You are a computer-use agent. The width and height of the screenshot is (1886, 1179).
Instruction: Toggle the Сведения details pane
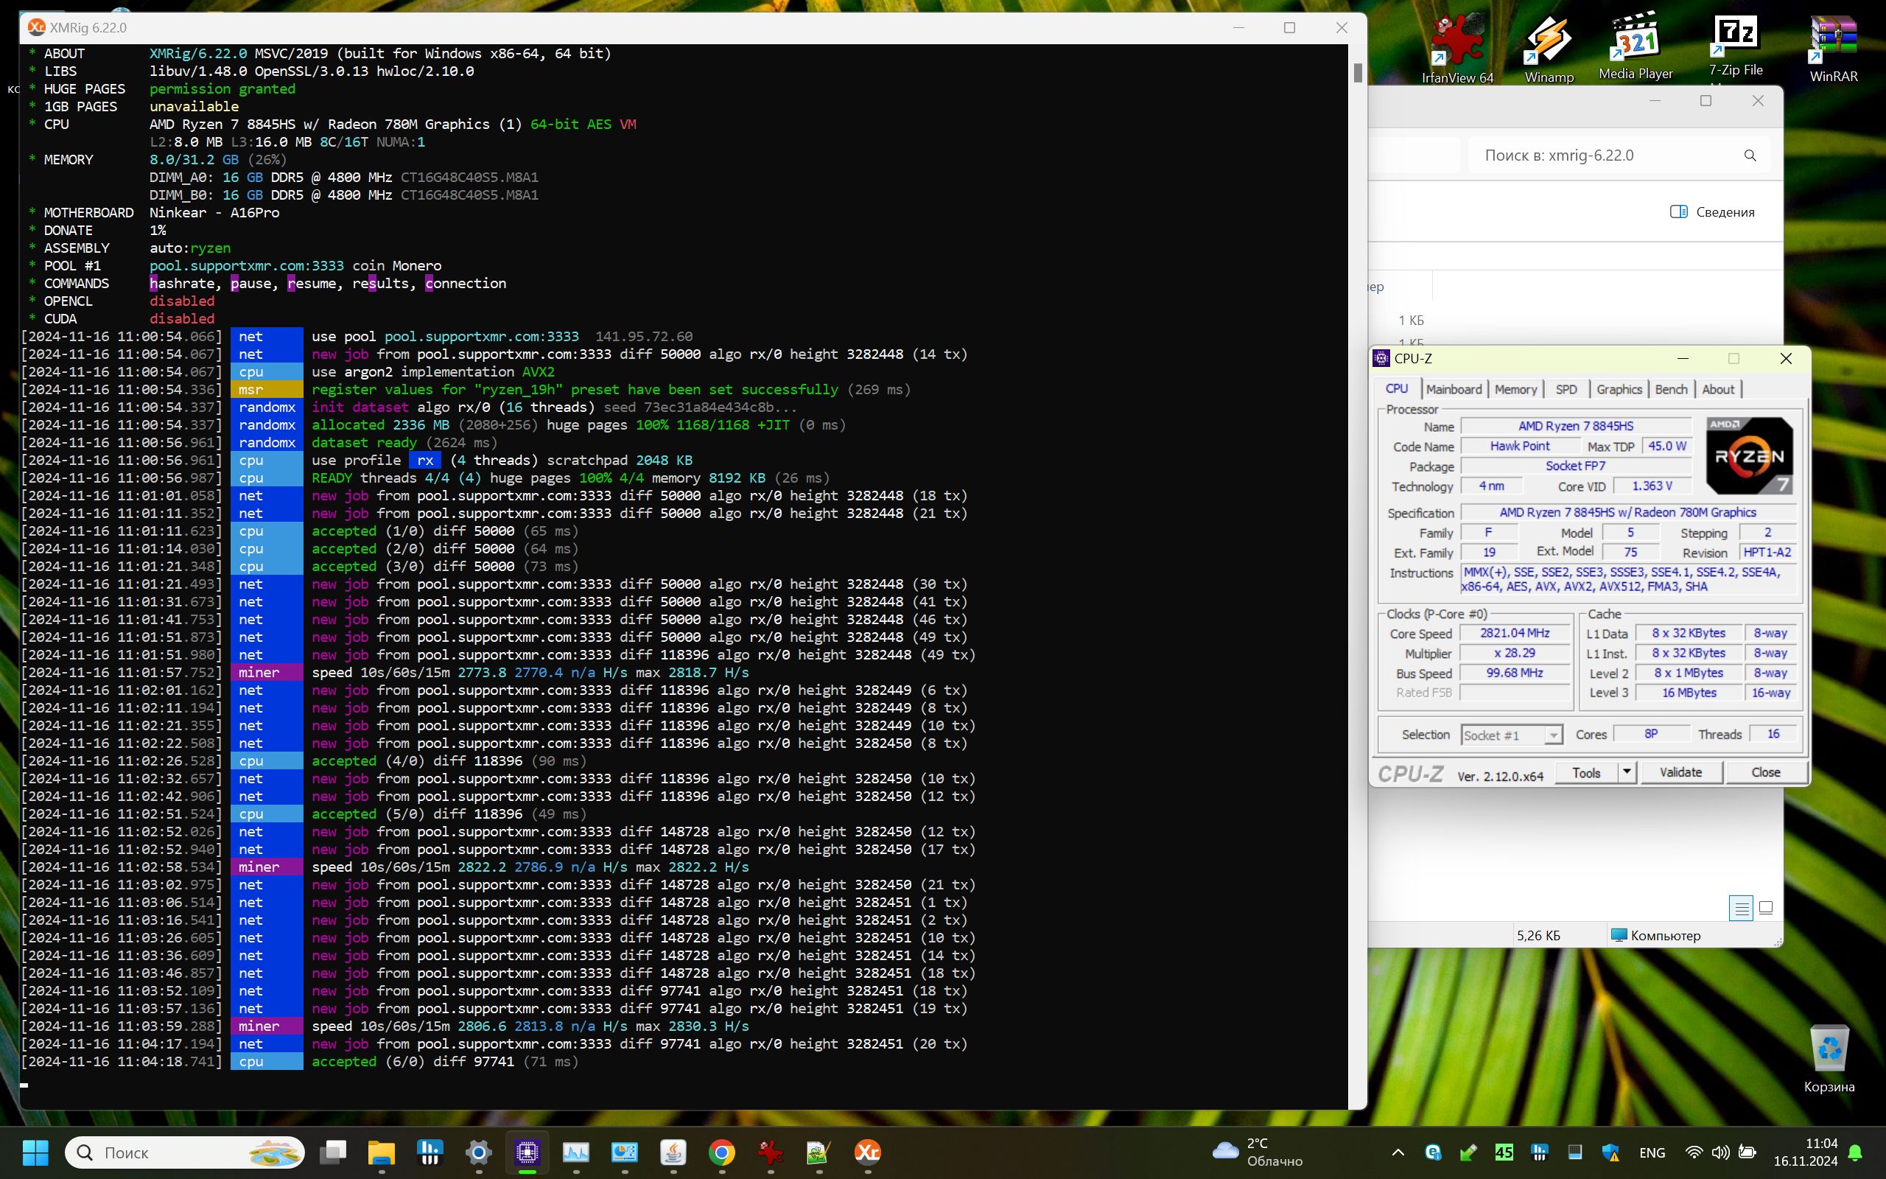click(1712, 212)
